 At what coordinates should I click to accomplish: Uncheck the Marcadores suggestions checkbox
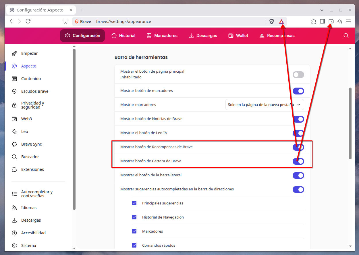click(x=134, y=231)
